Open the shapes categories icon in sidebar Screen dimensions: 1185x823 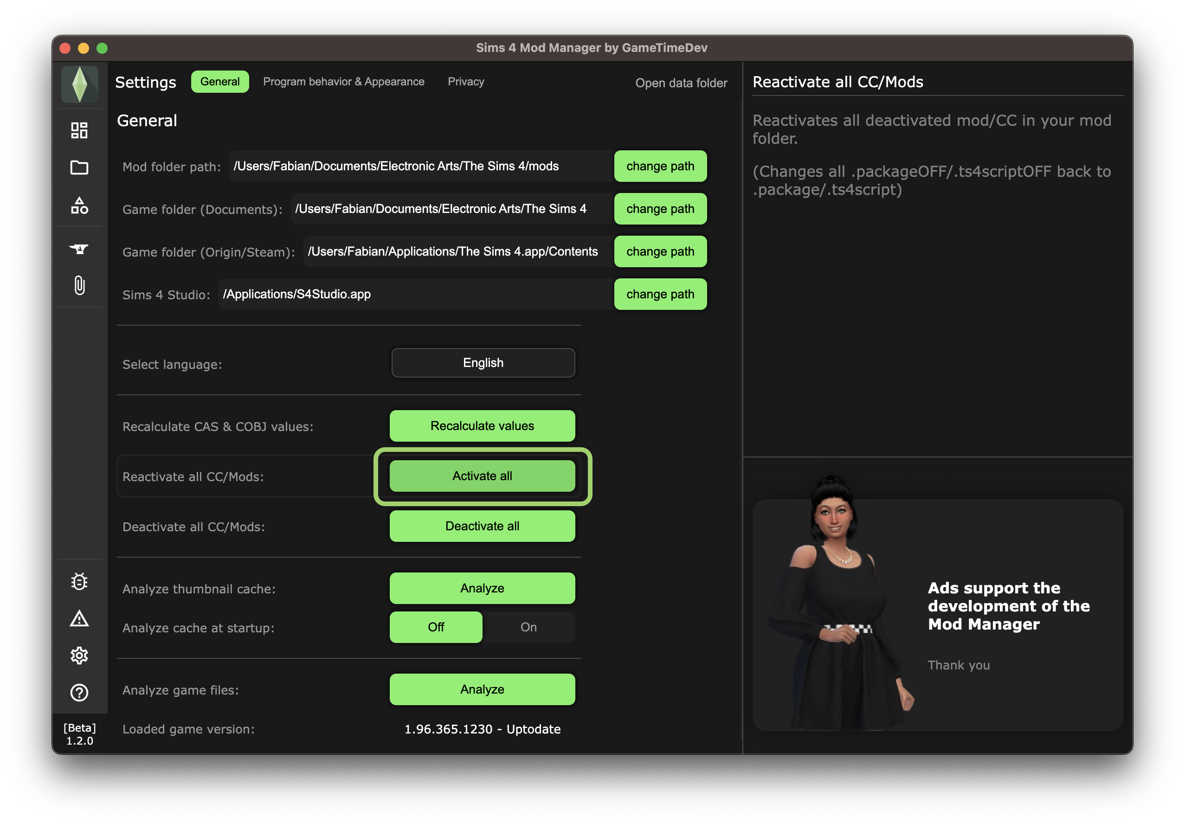point(79,206)
